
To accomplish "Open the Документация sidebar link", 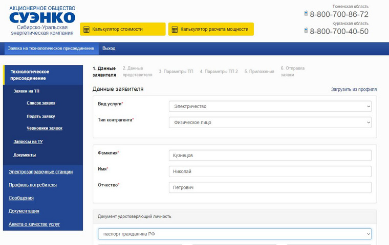I will (x=24, y=211).
